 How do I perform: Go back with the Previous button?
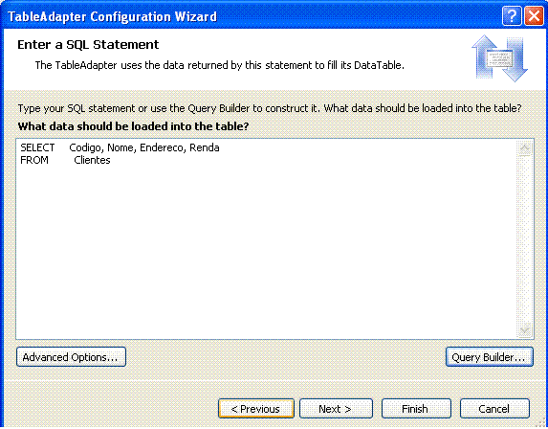(256, 409)
